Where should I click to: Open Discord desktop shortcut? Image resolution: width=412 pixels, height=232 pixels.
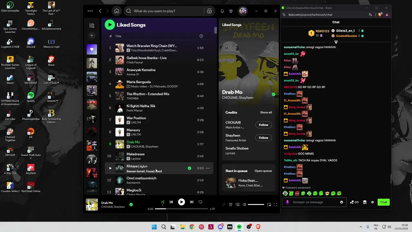tap(31, 43)
